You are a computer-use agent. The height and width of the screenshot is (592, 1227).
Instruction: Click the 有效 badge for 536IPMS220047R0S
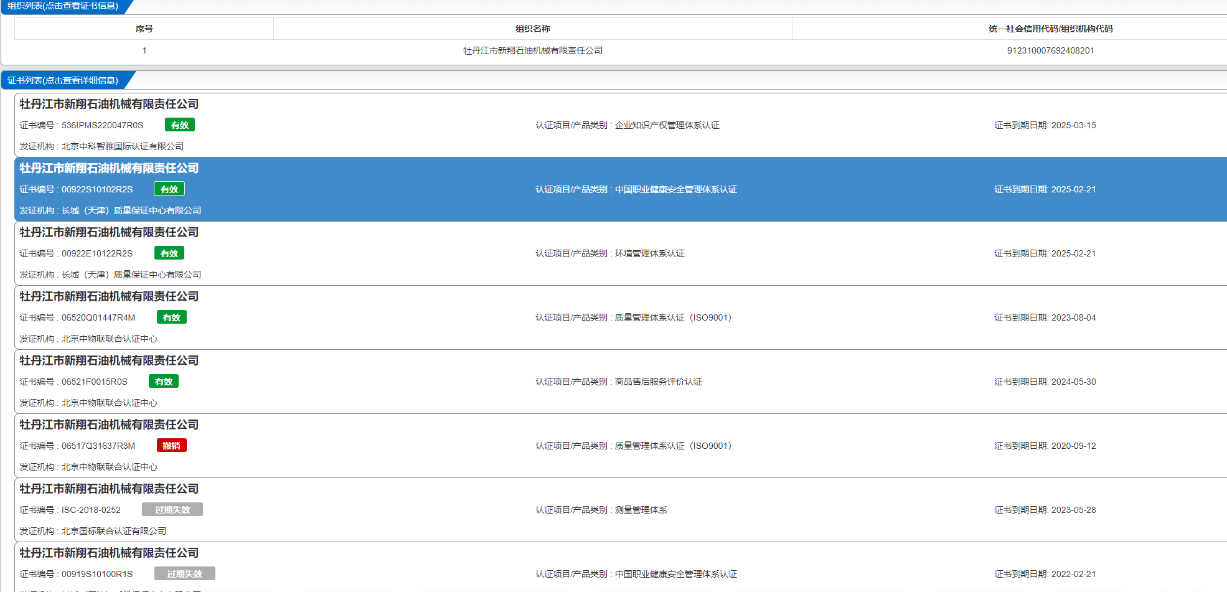180,125
